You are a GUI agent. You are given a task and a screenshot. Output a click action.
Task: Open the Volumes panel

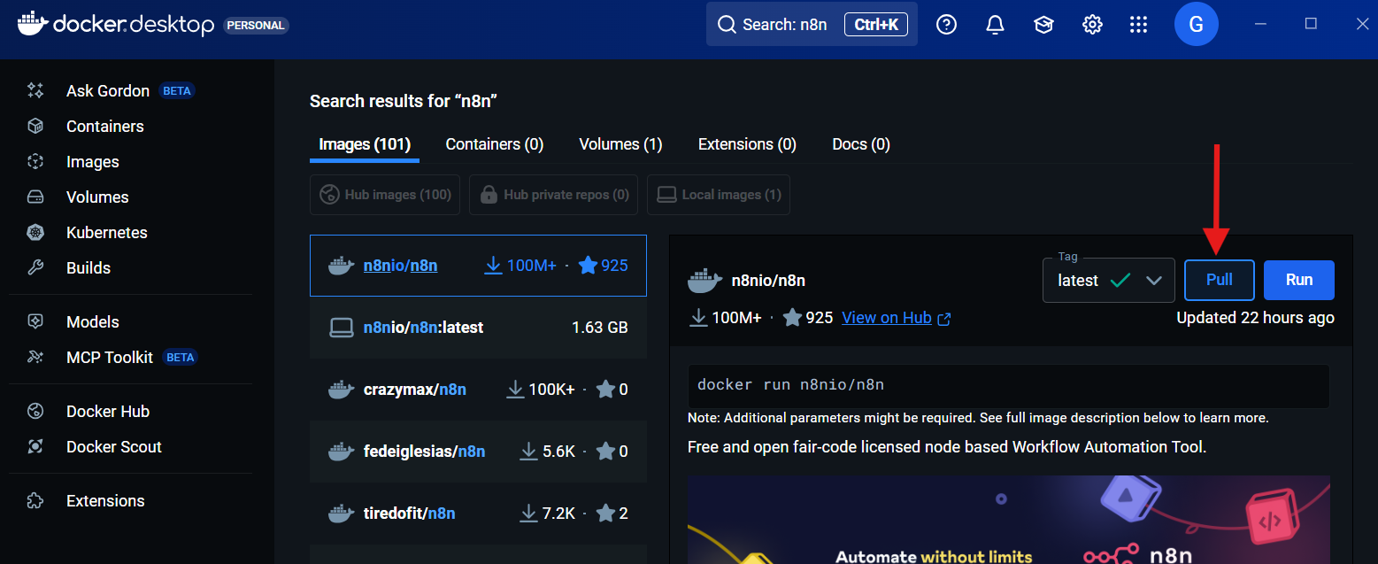[96, 197]
